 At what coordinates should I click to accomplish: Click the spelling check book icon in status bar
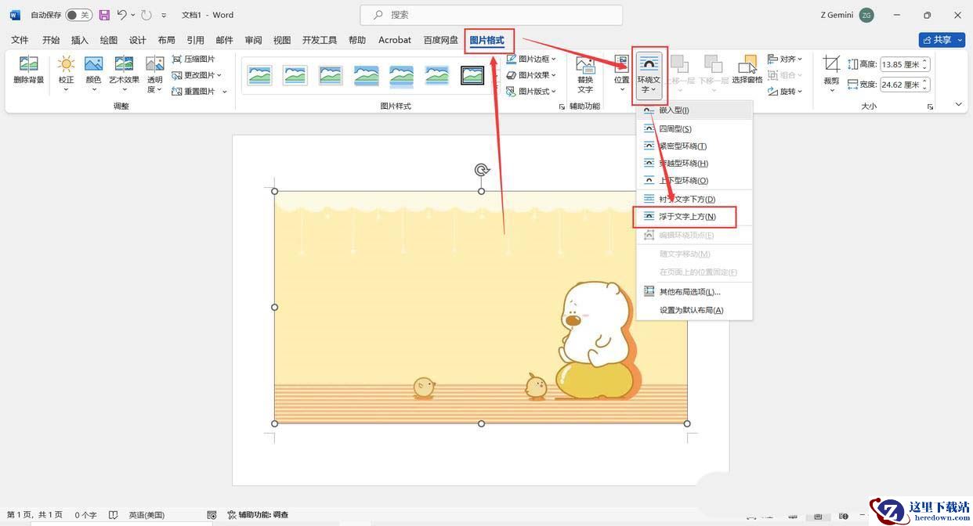point(114,515)
